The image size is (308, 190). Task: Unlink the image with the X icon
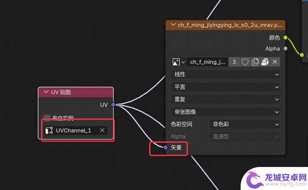(275, 62)
